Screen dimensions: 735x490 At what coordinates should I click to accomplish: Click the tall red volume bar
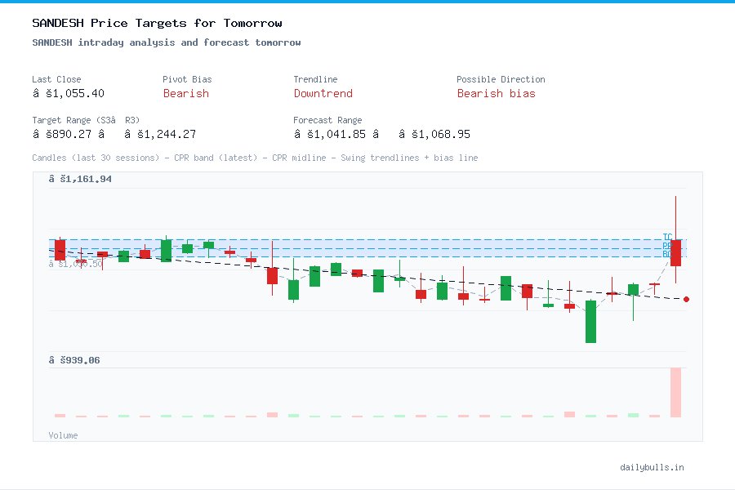click(677, 394)
